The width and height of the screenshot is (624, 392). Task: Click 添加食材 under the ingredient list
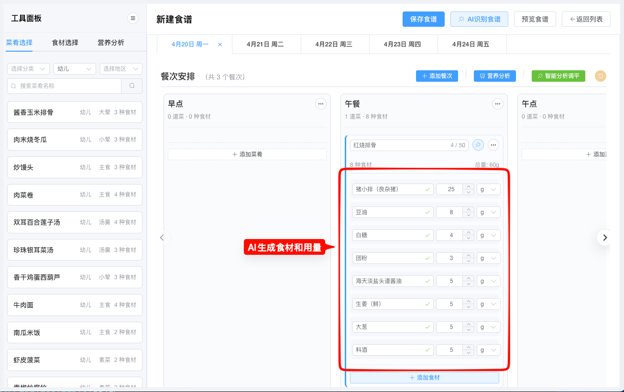(424, 377)
